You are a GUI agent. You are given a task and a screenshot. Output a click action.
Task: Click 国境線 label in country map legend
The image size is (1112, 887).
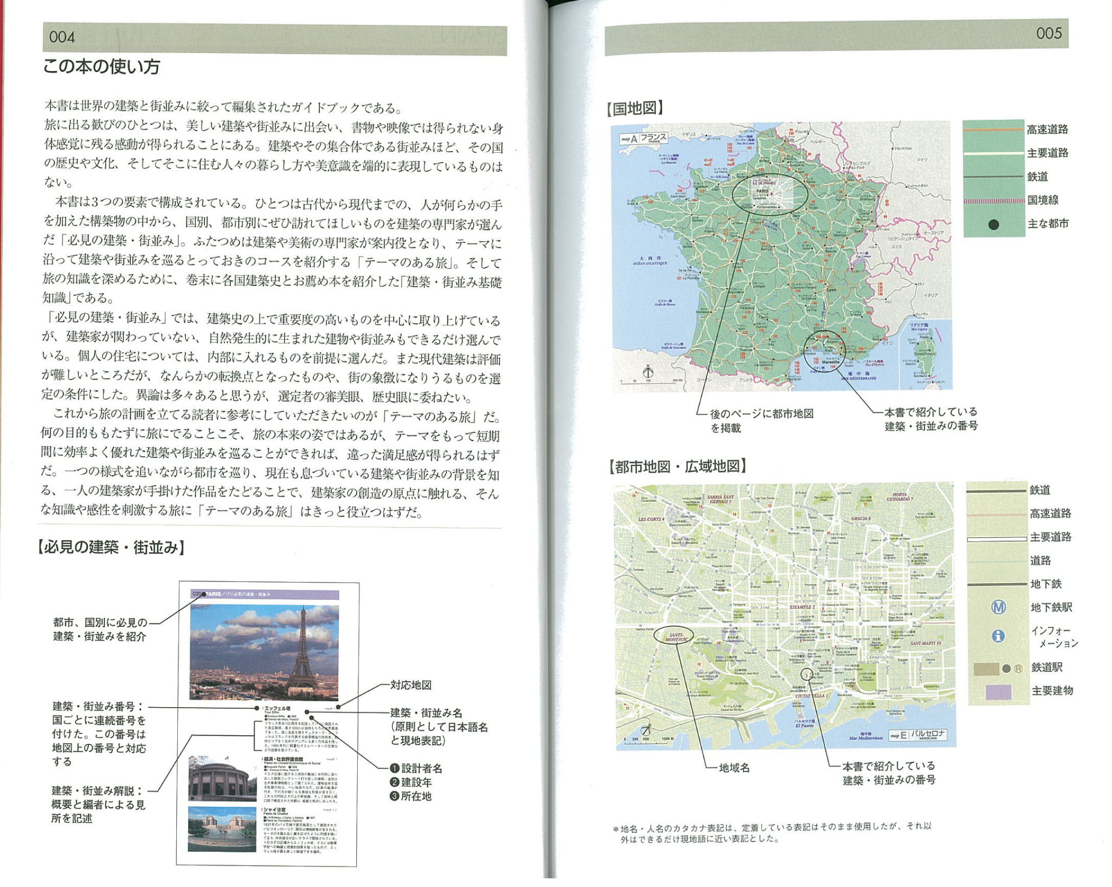[x=1043, y=200]
